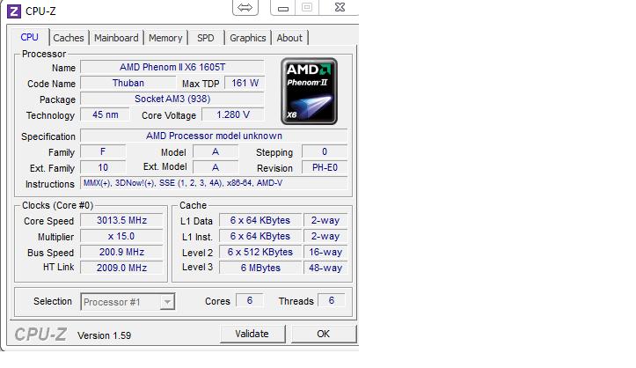
Task: Click the processor Name field
Action: click(x=172, y=68)
